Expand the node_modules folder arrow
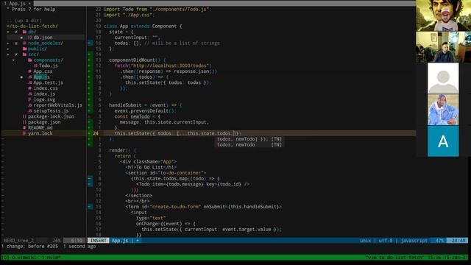471x265 pixels. click(8, 43)
